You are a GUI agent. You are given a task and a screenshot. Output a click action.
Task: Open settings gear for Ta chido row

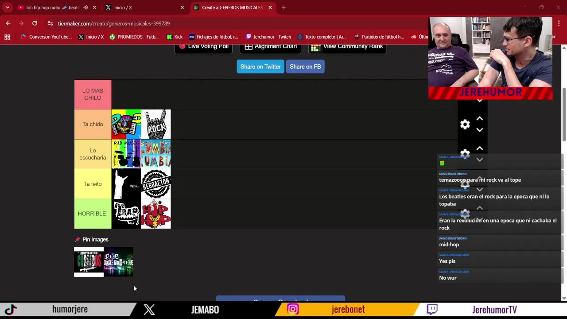coord(465,124)
